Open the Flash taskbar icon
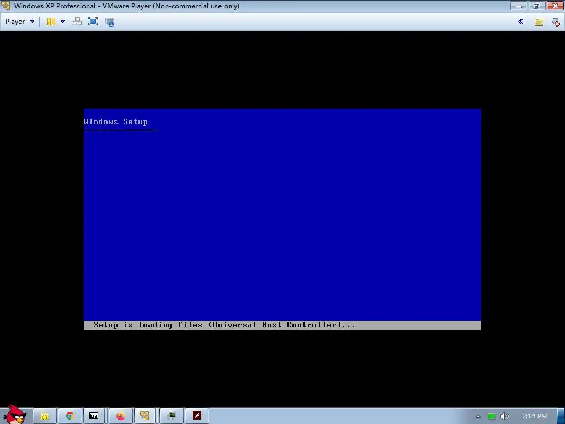This screenshot has width=565, height=424. [197, 416]
